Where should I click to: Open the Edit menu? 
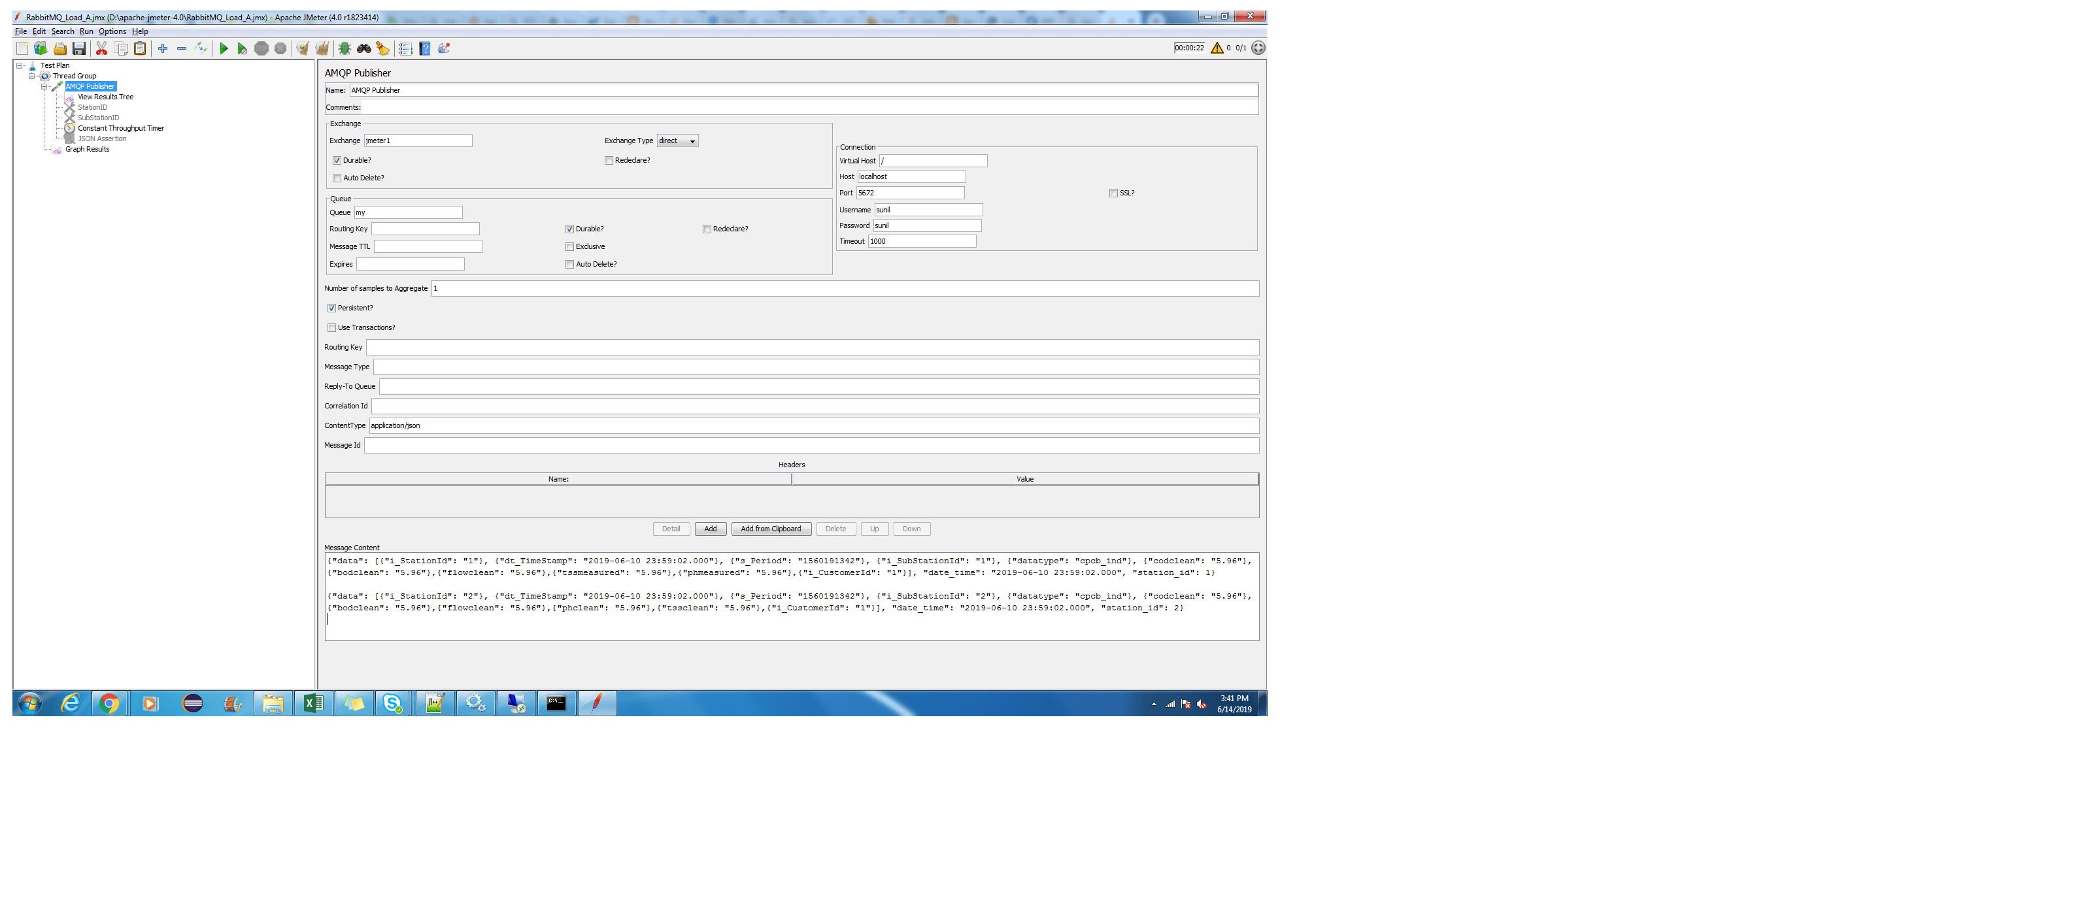tap(39, 31)
